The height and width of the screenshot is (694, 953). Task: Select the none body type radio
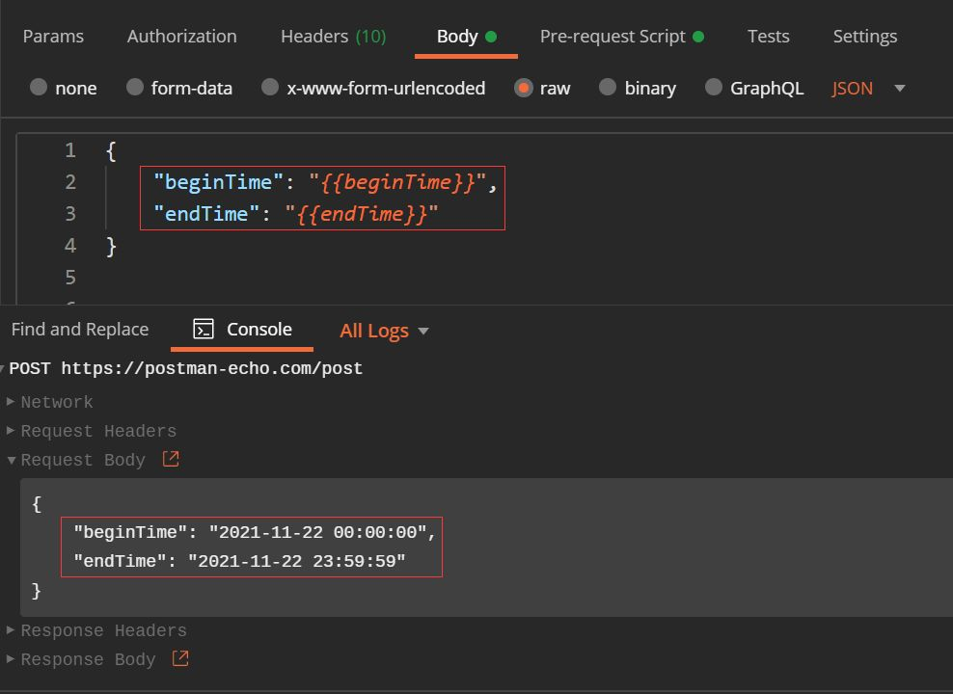click(39, 88)
